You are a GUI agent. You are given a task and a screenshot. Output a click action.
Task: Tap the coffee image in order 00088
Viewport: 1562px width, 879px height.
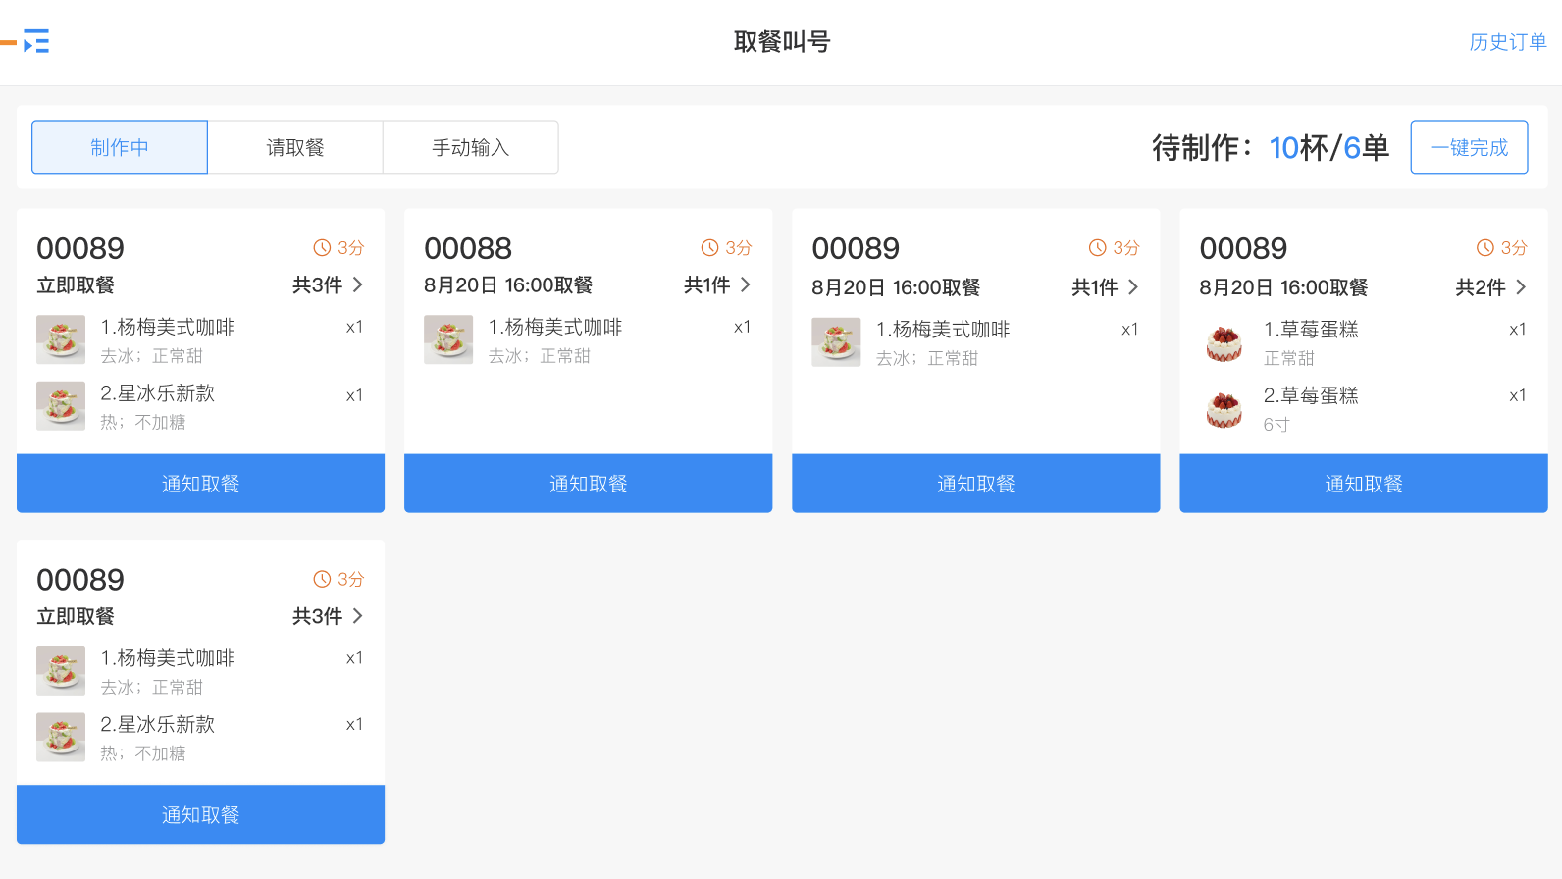pyautogui.click(x=448, y=339)
